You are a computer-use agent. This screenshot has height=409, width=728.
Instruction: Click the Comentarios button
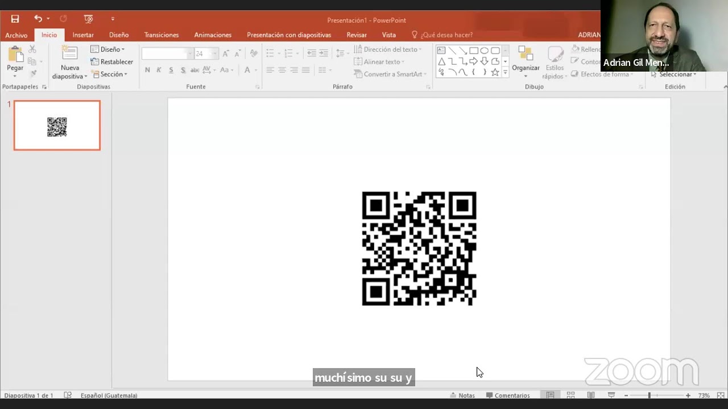[x=508, y=395]
